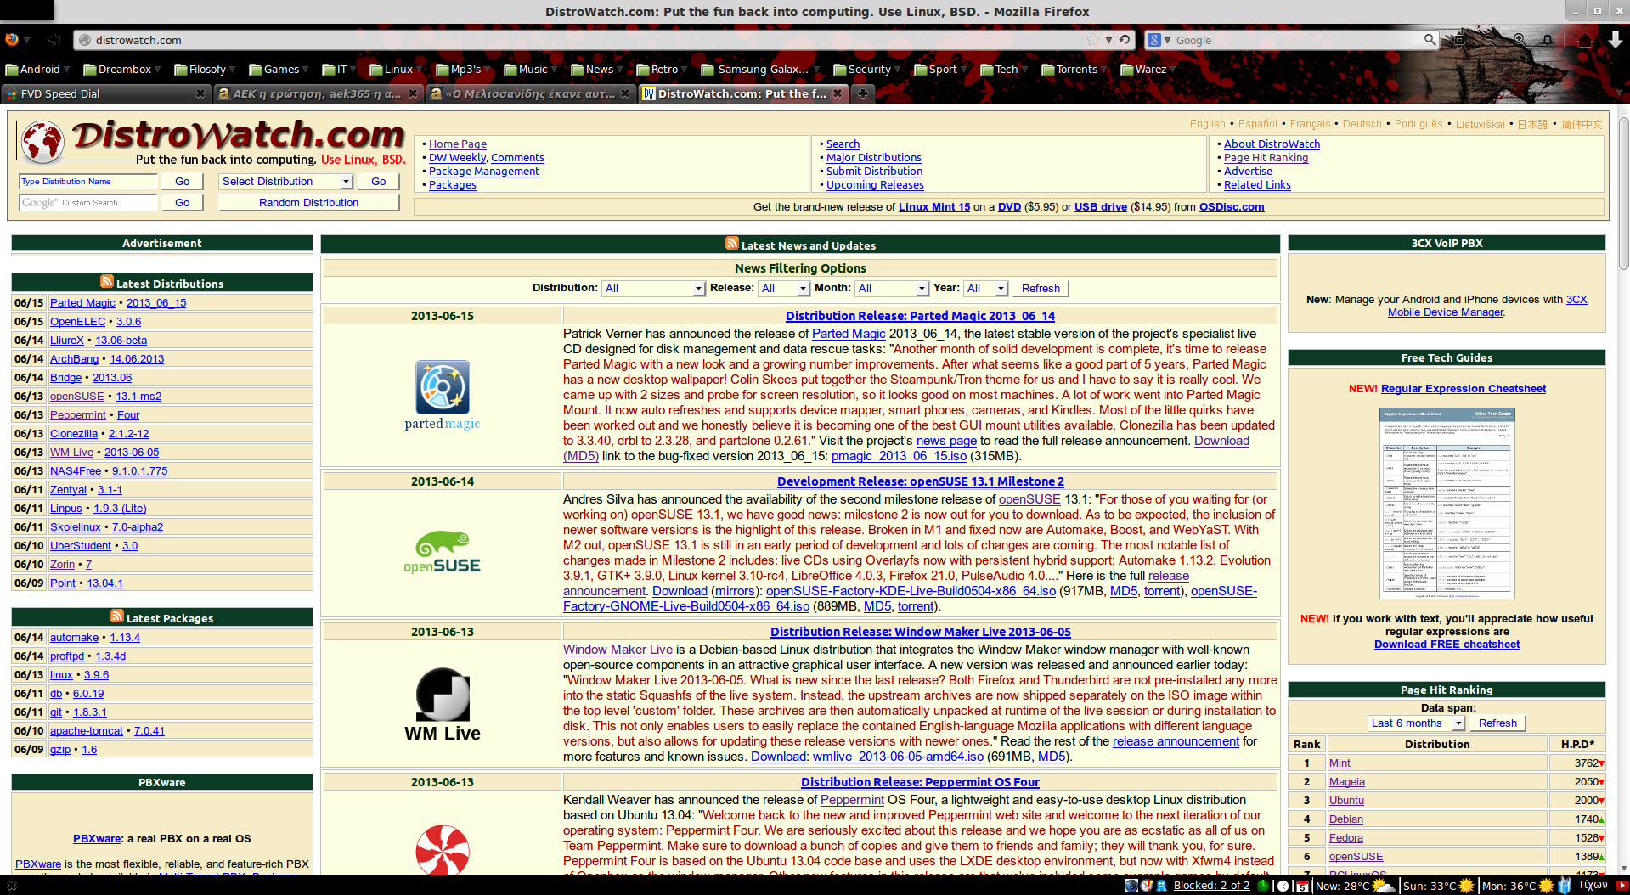Open the downloads arrow icon
Screen dimensions: 1630x895
(x=1615, y=40)
